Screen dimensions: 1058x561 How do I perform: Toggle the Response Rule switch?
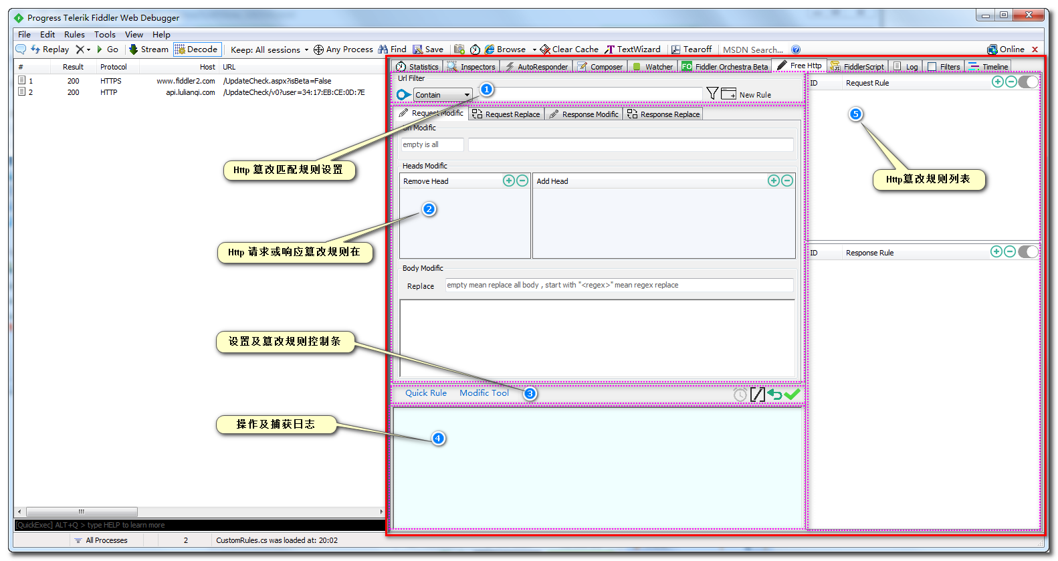click(x=1029, y=251)
